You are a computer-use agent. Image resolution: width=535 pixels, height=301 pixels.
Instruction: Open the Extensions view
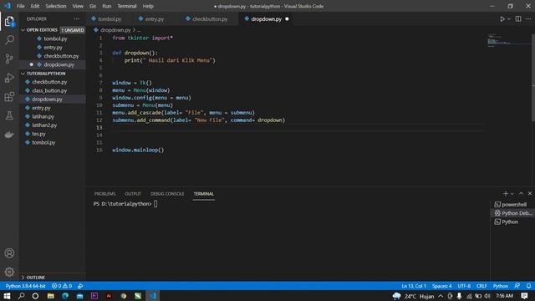tap(9, 97)
